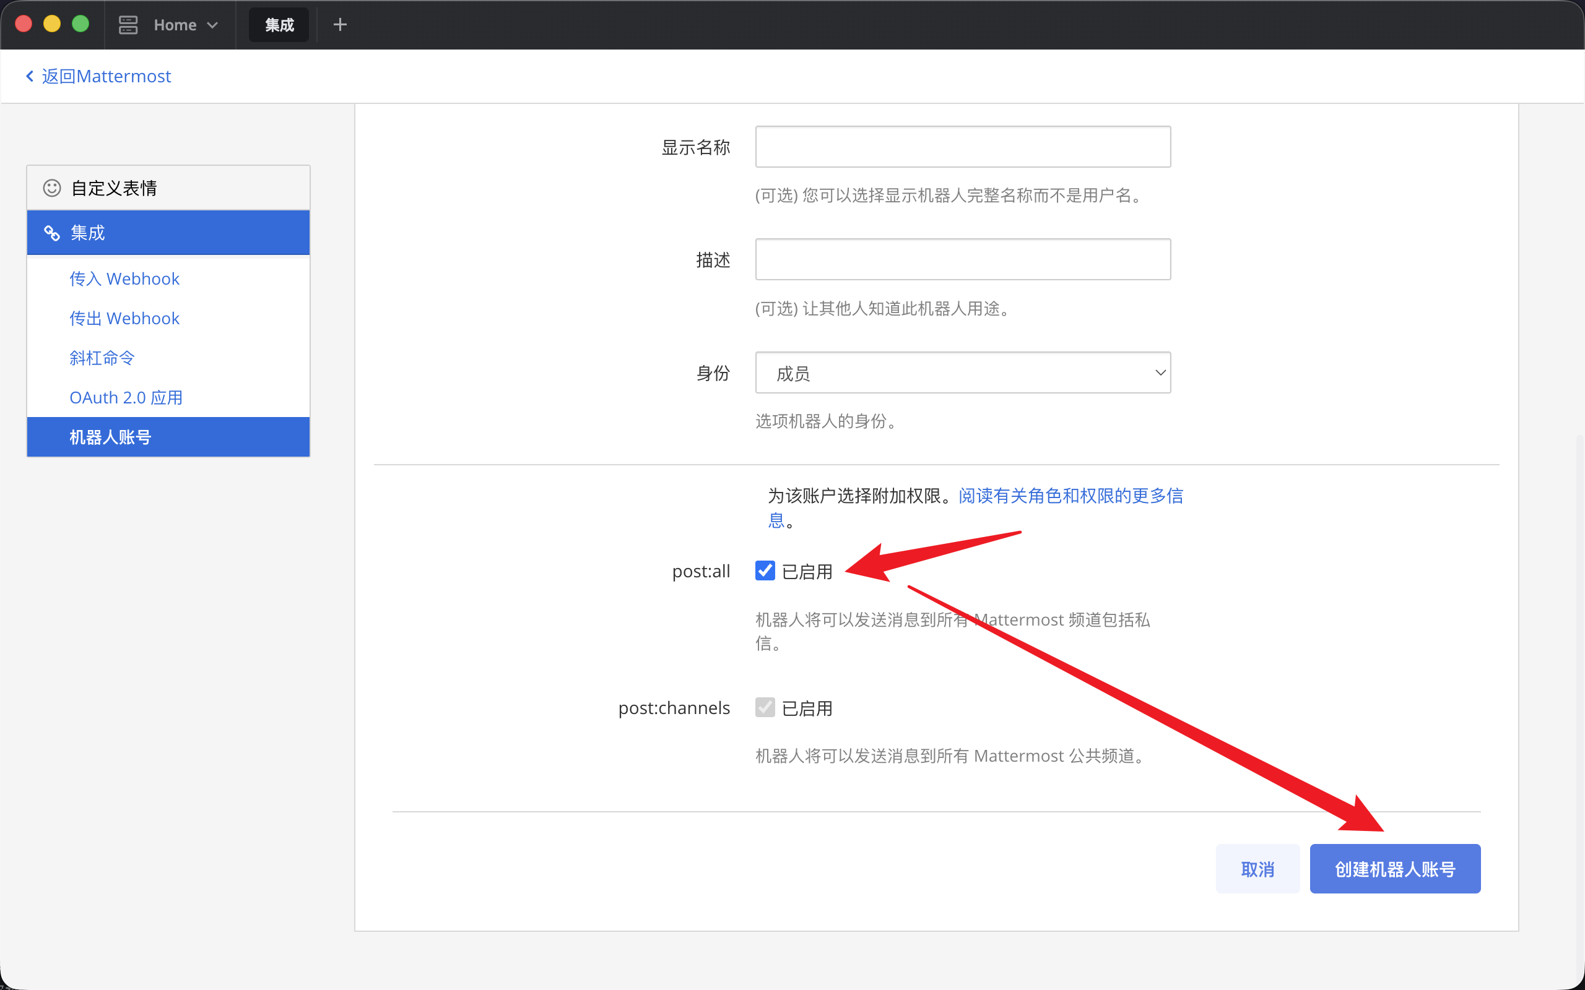
Task: Uncheck the post:all 已启用 checkbox
Action: (x=765, y=570)
